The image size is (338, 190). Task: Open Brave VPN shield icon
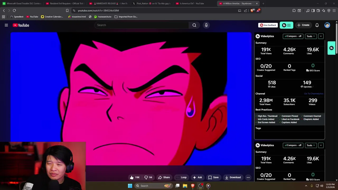tap(329, 11)
